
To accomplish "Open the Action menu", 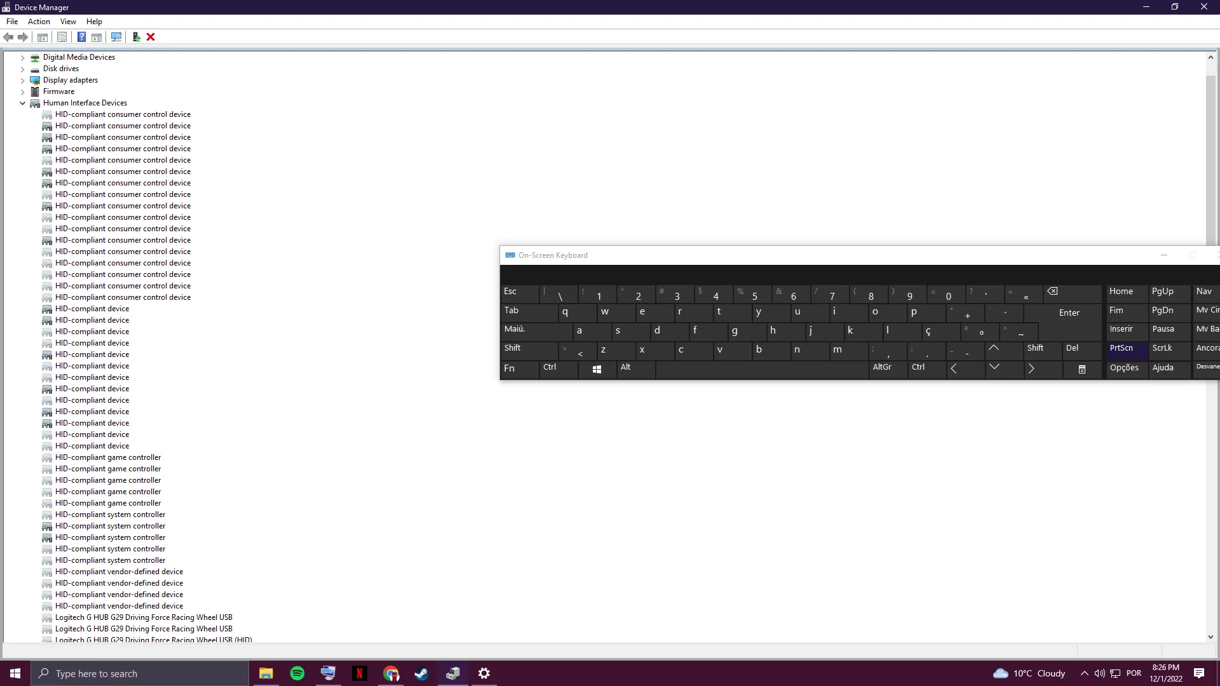I will pyautogui.click(x=39, y=21).
